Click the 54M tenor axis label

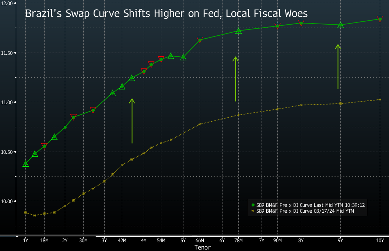[x=161, y=240]
